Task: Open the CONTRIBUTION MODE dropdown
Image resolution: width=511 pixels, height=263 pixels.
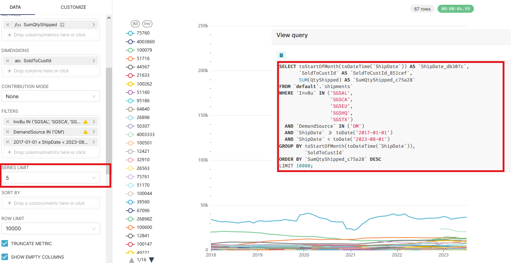Action: point(51,96)
